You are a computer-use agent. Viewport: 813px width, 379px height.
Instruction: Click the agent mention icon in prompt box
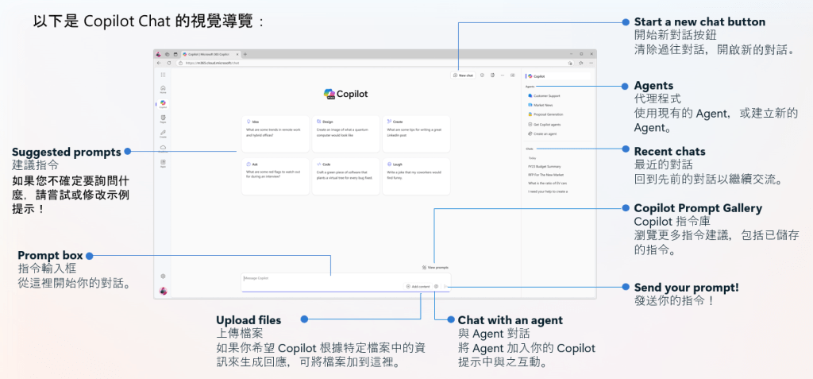437,286
